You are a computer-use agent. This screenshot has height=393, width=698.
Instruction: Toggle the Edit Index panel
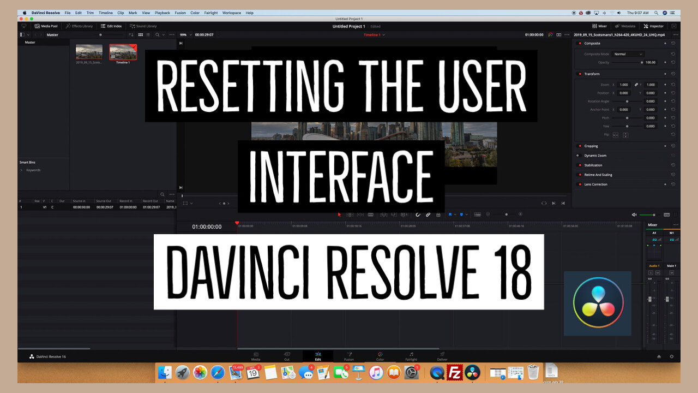pyautogui.click(x=111, y=26)
